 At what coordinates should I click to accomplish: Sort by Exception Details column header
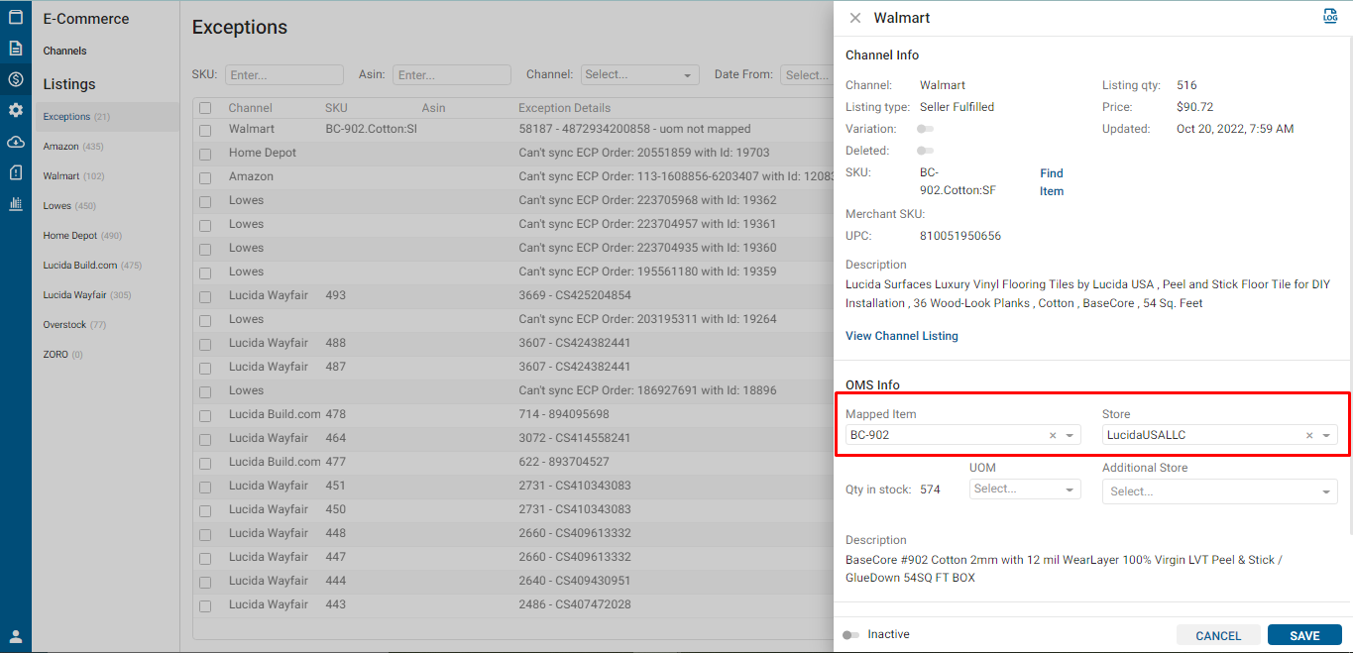pyautogui.click(x=565, y=108)
